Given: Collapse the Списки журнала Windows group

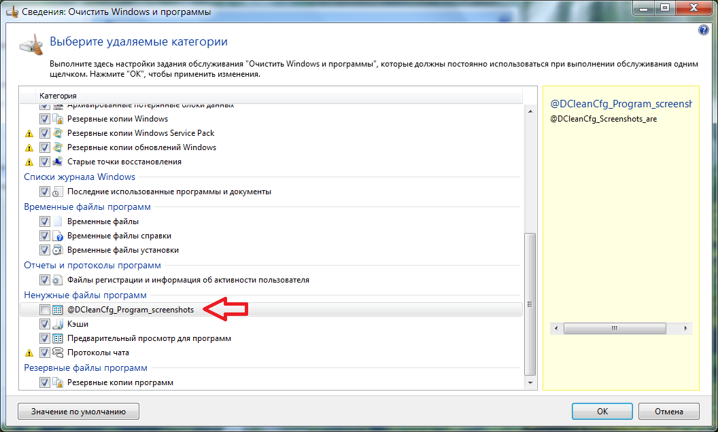Looking at the screenshot, I should (80, 177).
